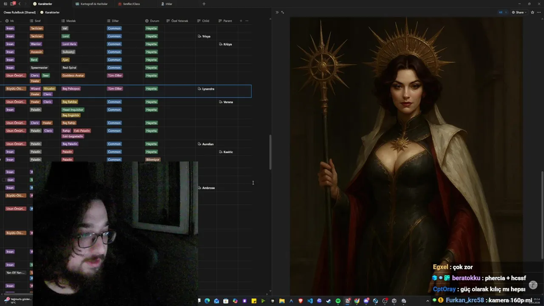Open the page more-options menu
The image size is (544, 306).
(x=538, y=12)
